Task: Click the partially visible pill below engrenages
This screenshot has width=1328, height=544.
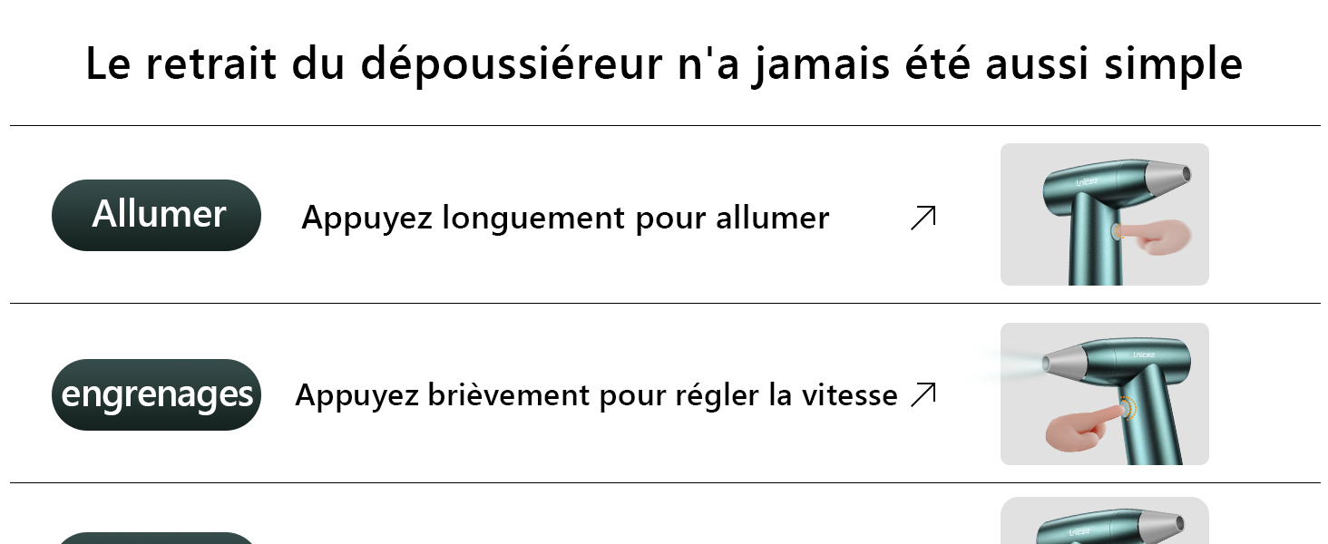Action: [x=156, y=538]
